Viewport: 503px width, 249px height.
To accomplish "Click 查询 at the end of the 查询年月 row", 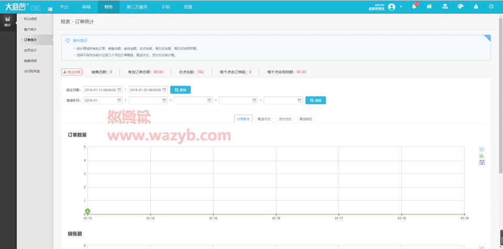I will (315, 100).
